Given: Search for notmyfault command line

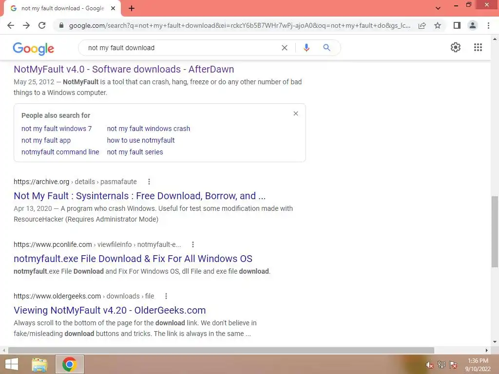Looking at the screenshot, I should [x=60, y=152].
